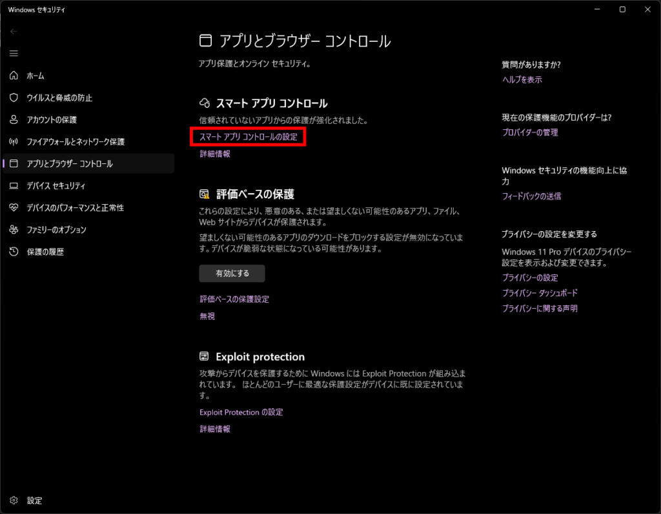This screenshot has height=514, width=661.
Task: Open プライバシー ダッシュボード link
Action: point(540,293)
